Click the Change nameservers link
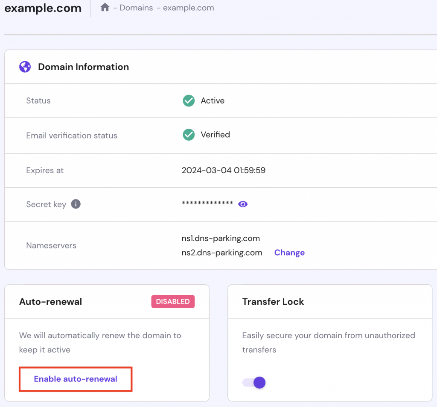437x407 pixels. tap(289, 253)
